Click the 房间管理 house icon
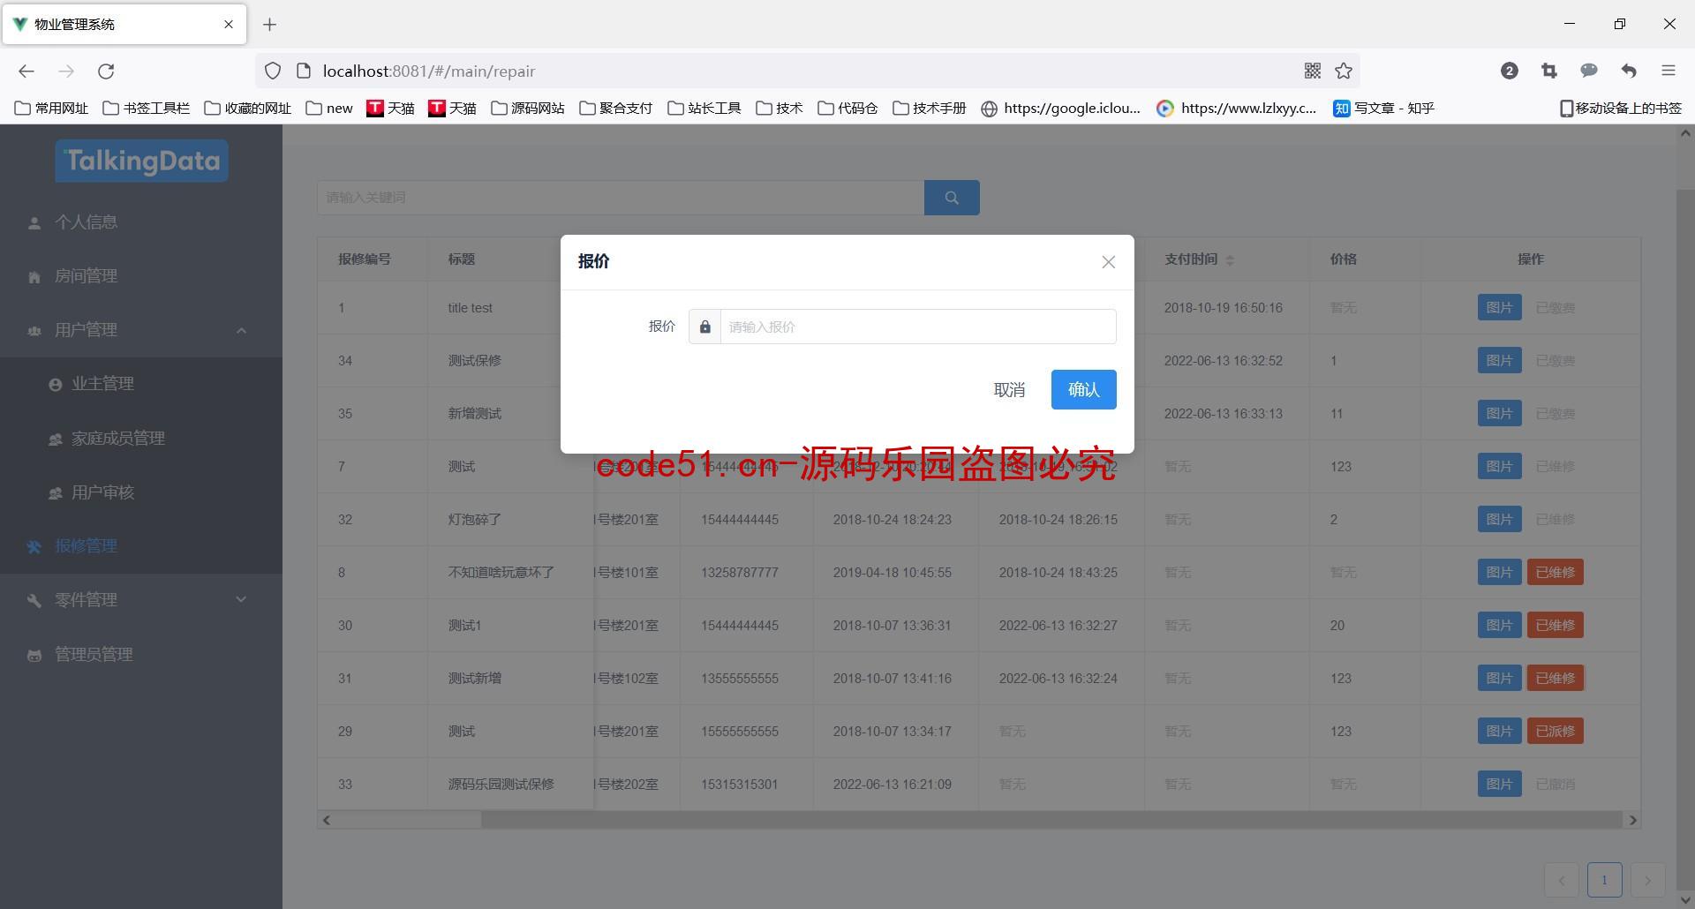The width and height of the screenshot is (1695, 909). pos(34,277)
